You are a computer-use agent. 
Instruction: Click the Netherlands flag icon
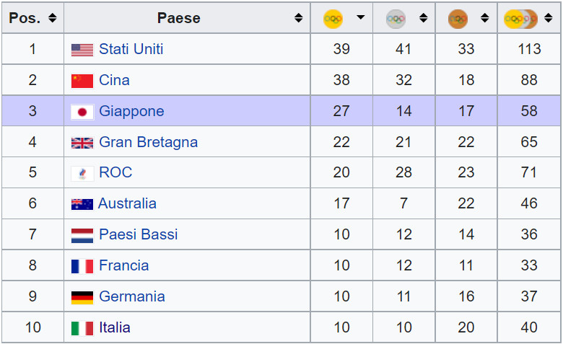(x=82, y=235)
